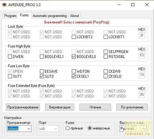154x139 pixels.
Task: Select the прямые fuses radio button
Action: [x=67, y=128]
